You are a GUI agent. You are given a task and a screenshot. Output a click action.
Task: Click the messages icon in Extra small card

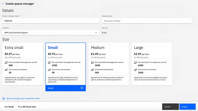coord(6,63)
